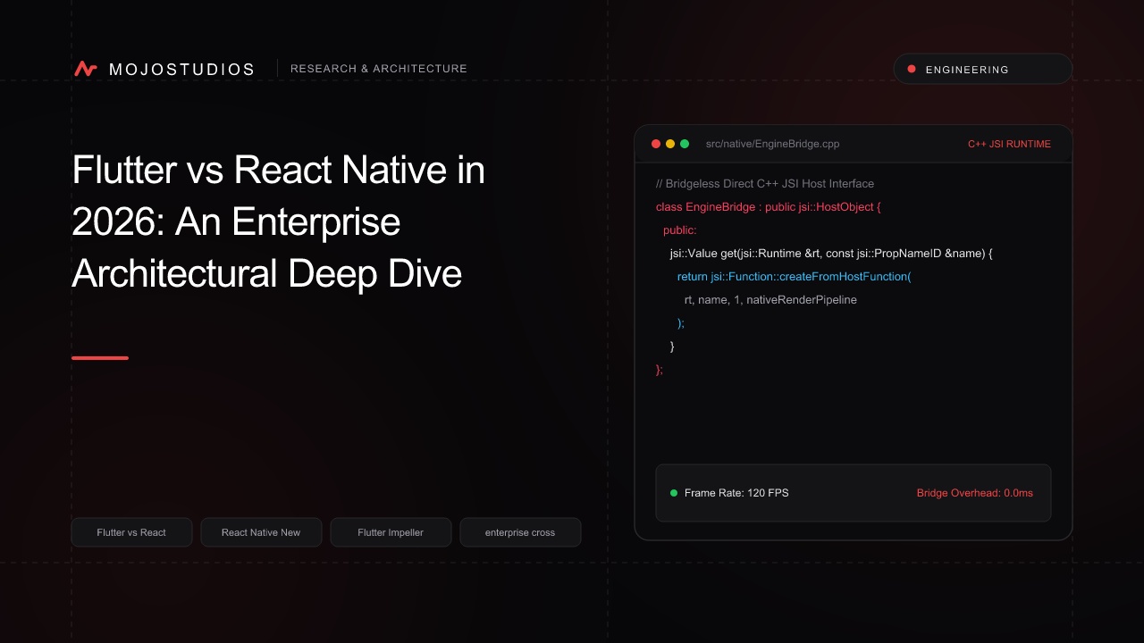Open the React Native New tag

(x=261, y=532)
